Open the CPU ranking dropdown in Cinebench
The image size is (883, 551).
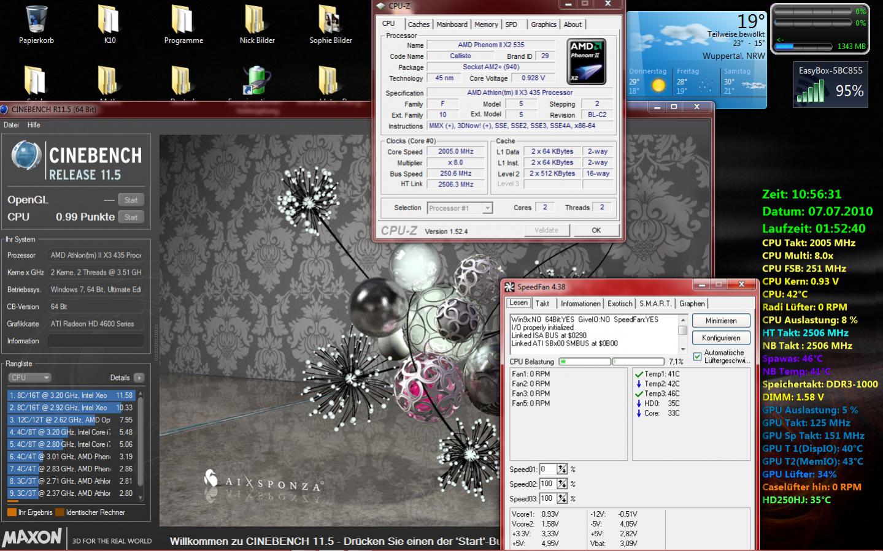point(29,378)
